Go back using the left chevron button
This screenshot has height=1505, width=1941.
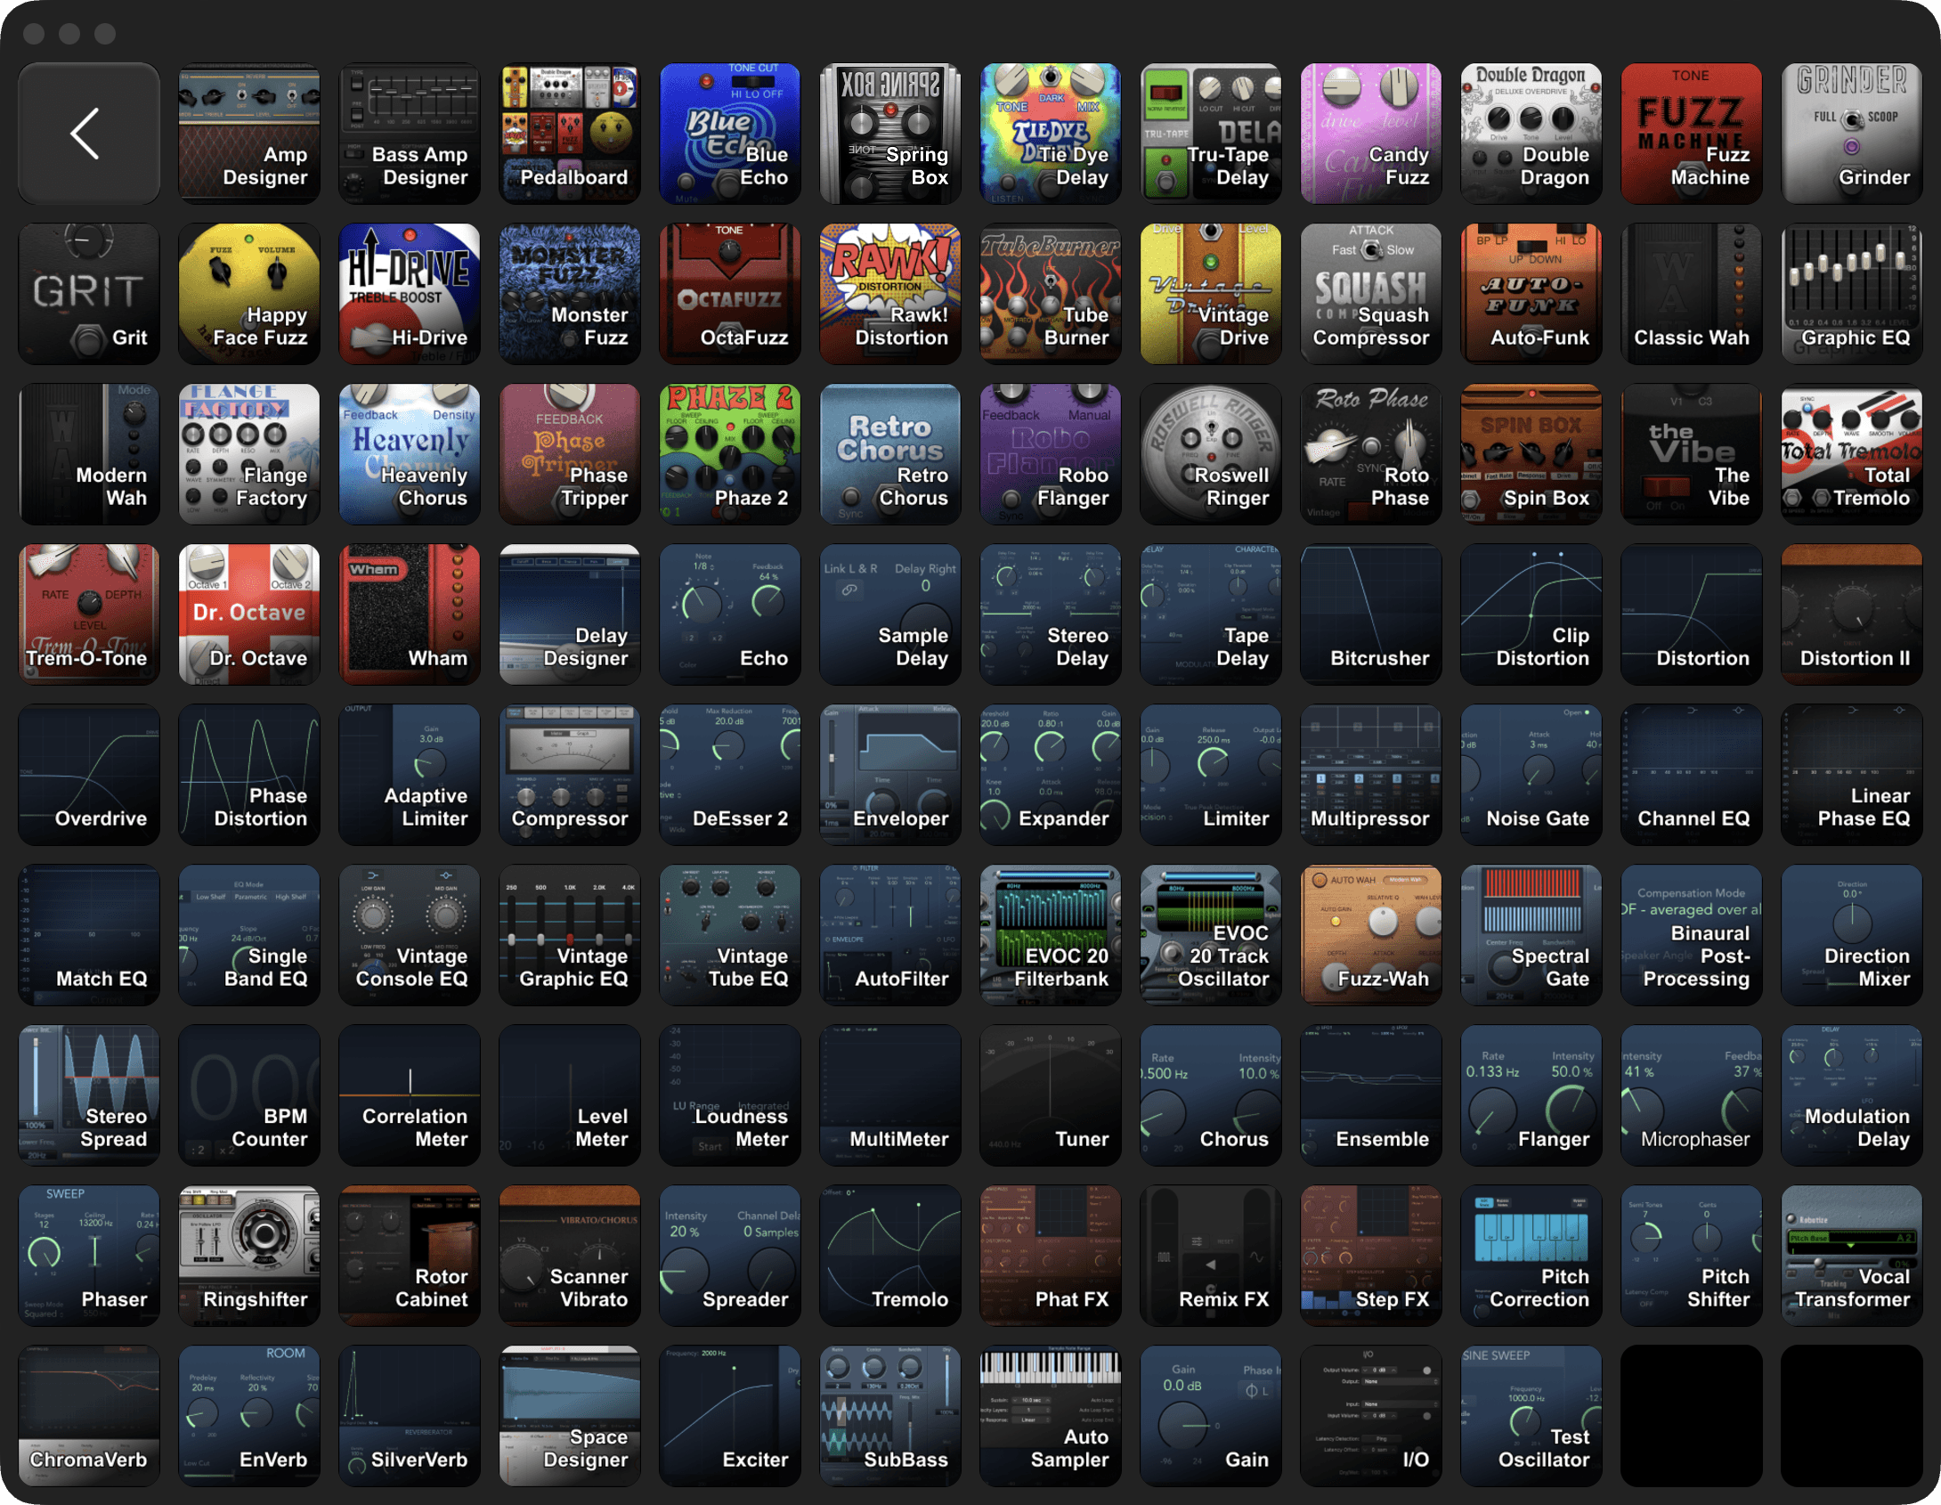point(89,134)
